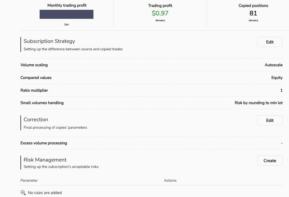Select the 'Equity' value
289x197 pixels.
[x=277, y=78]
